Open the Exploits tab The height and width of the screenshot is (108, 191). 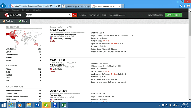(x=8, y=21)
